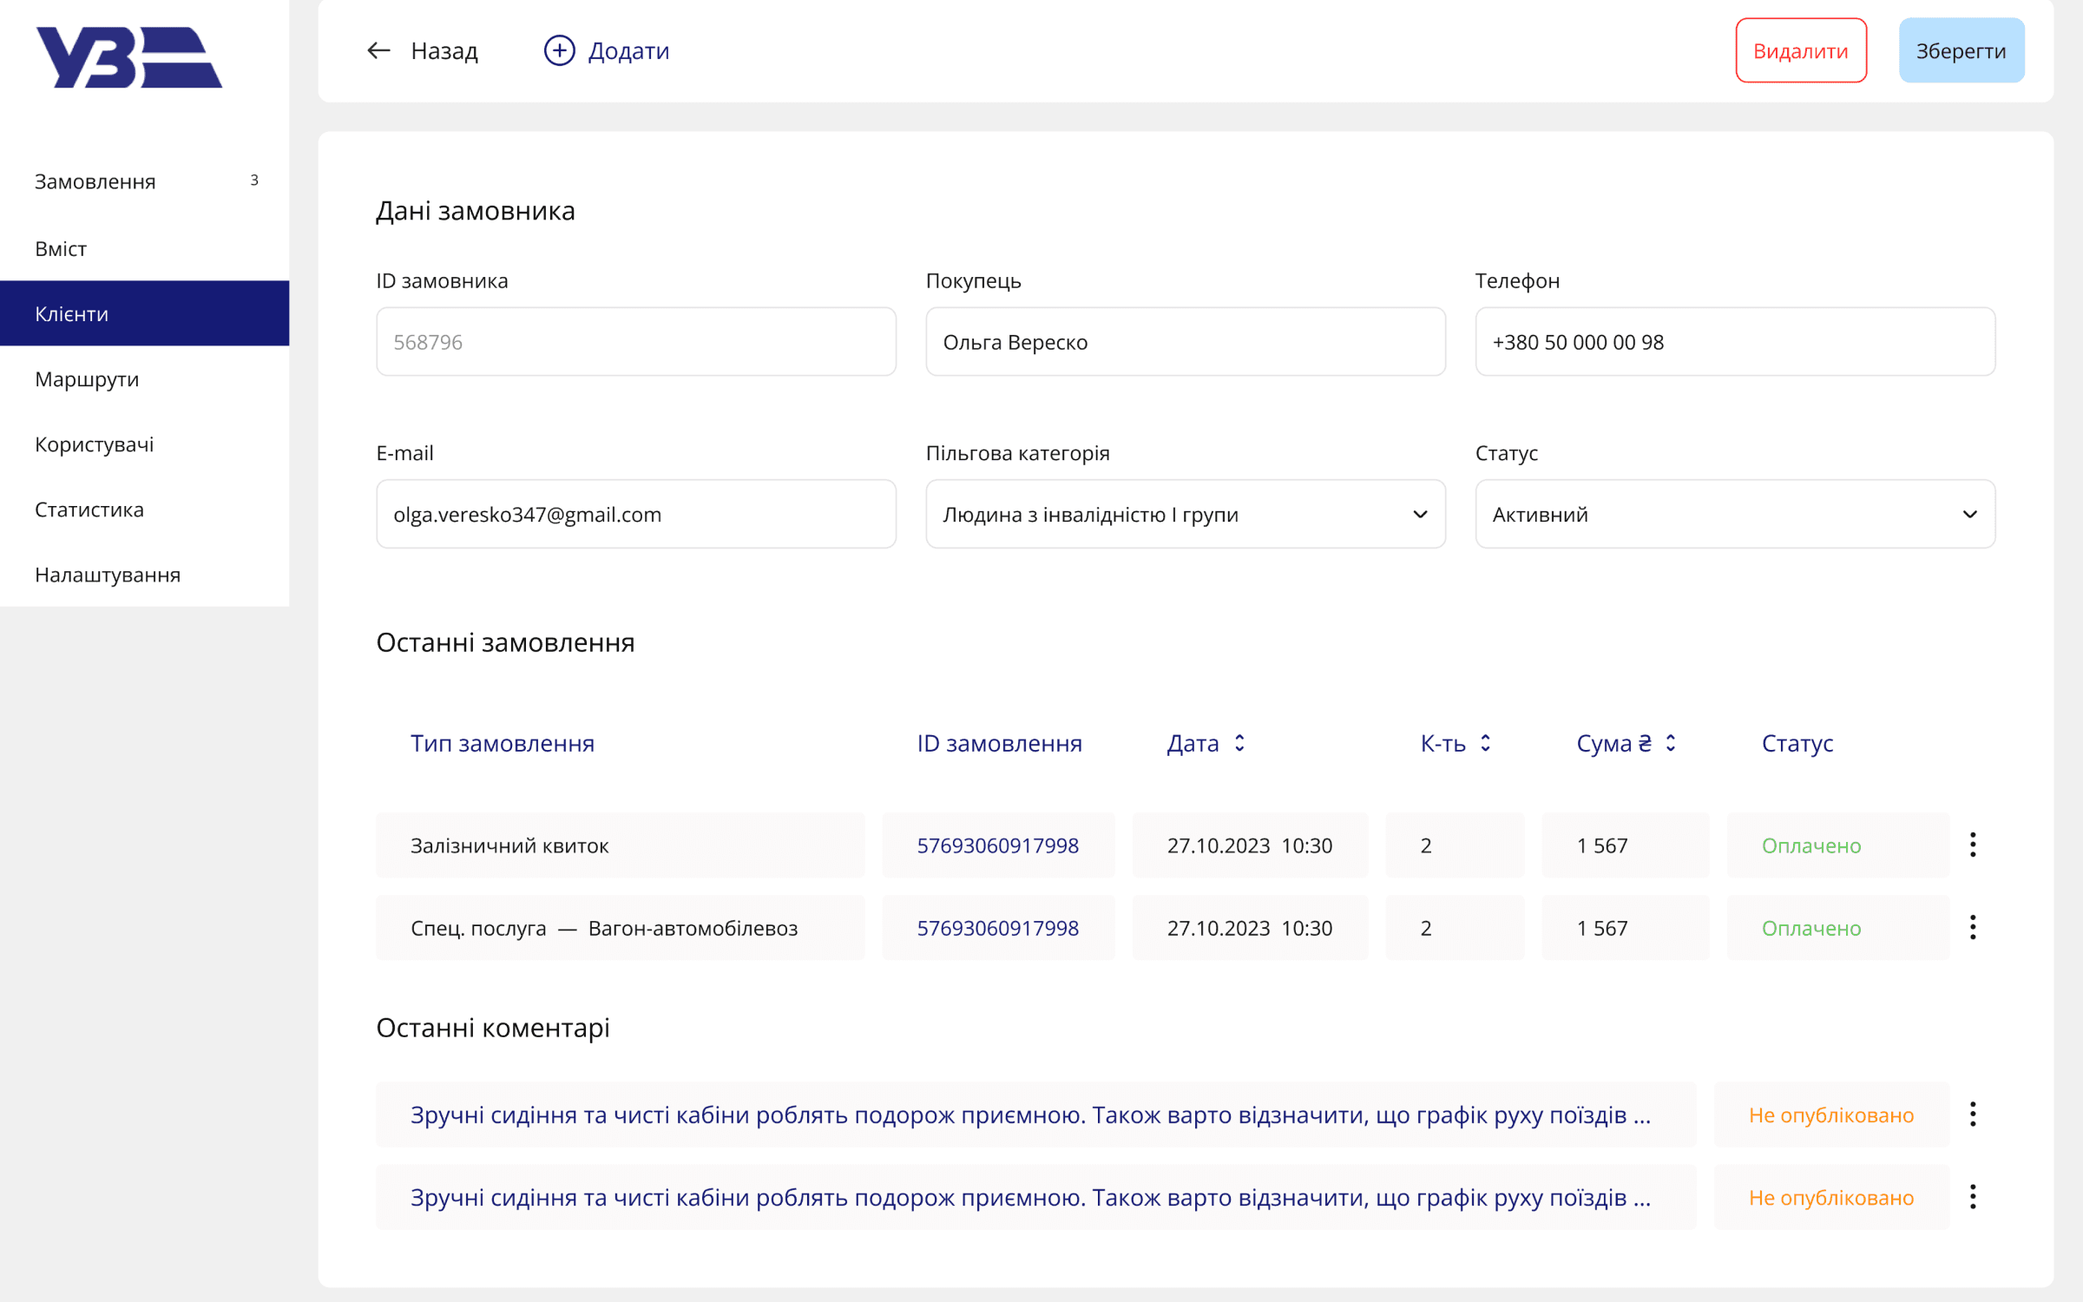Open order ID link in first row
Screen dimensions: 2083x1302
(x=997, y=845)
